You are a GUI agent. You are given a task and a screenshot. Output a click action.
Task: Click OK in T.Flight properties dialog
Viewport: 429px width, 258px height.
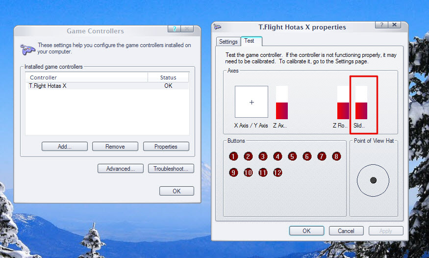click(x=306, y=231)
